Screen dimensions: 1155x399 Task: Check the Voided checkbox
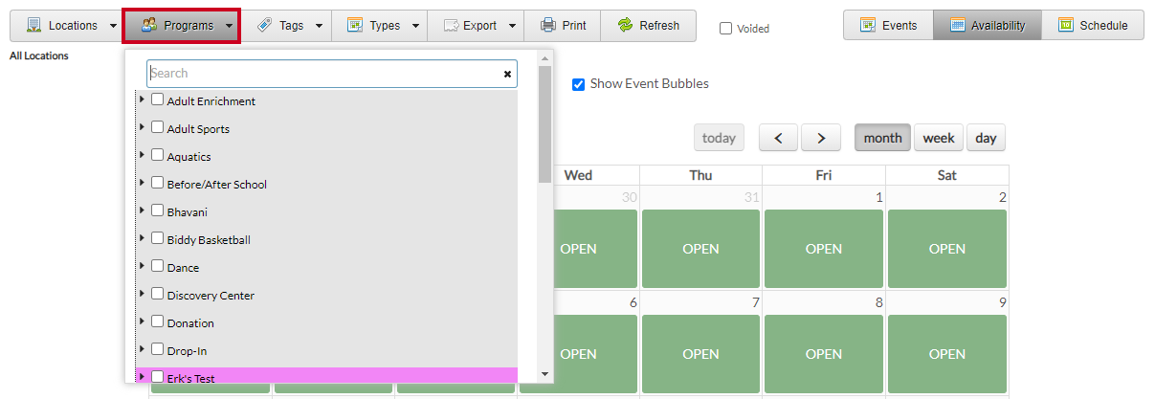726,29
